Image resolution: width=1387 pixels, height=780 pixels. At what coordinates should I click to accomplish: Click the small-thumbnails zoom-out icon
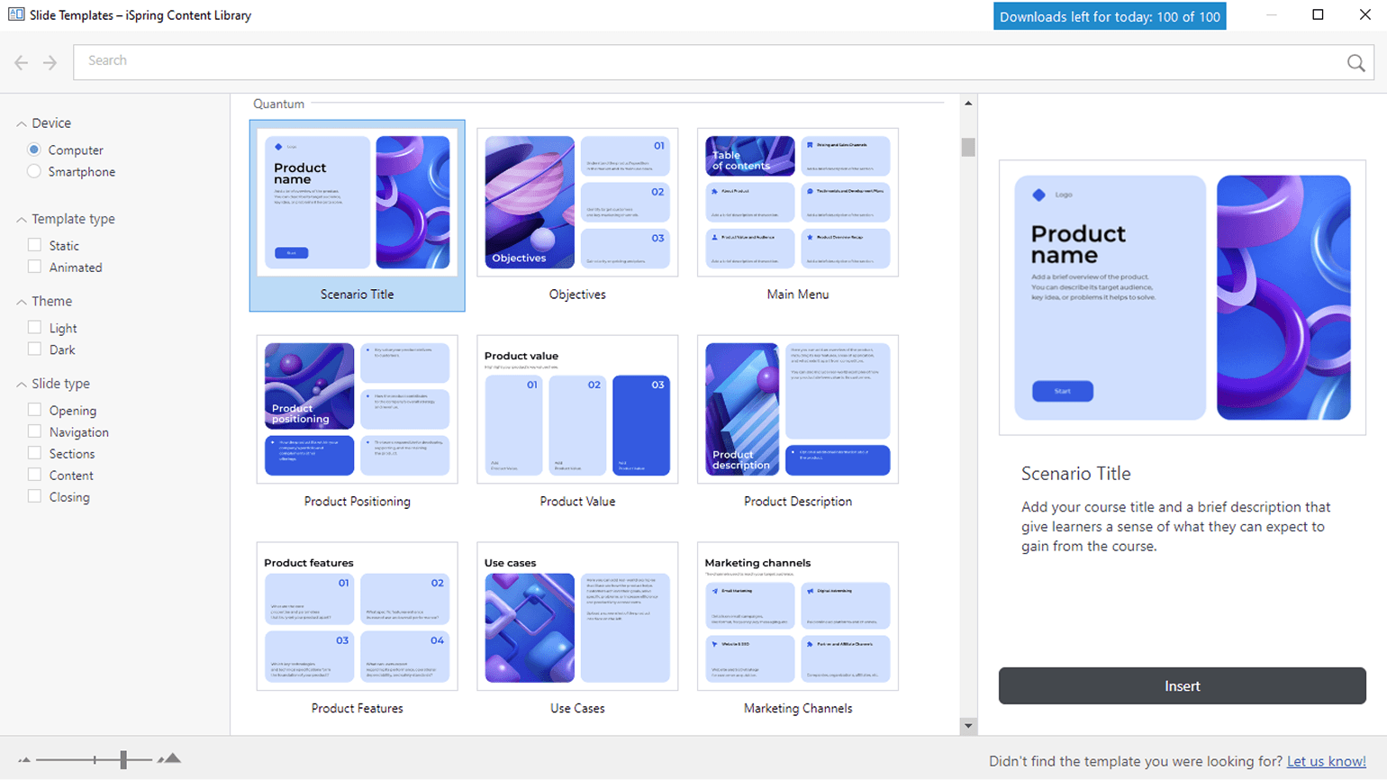27,759
